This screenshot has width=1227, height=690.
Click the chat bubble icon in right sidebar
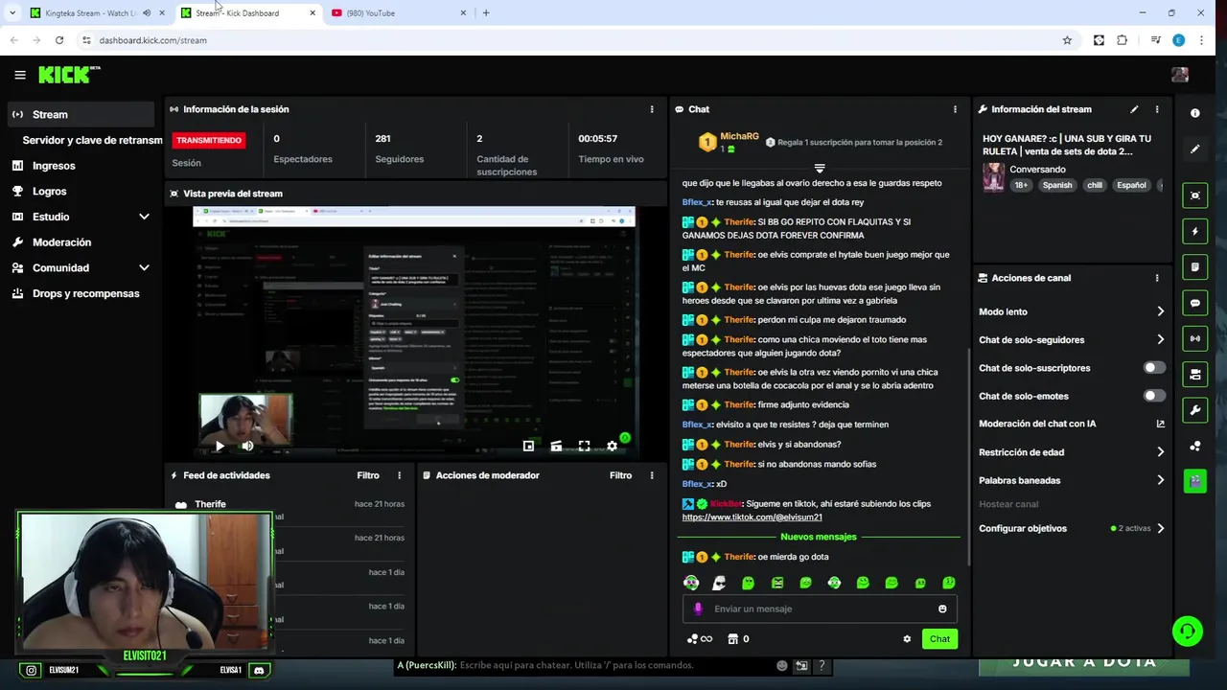click(x=1194, y=303)
